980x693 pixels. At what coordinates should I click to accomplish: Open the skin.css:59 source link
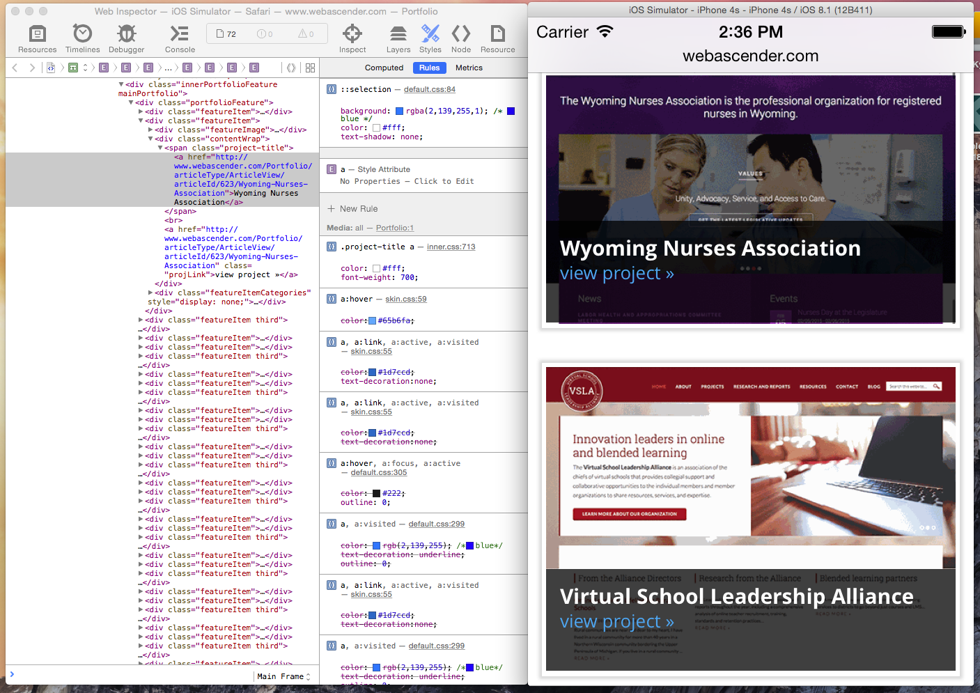406,299
